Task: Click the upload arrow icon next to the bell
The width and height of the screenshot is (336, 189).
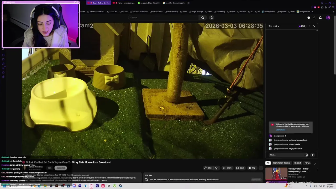Action: [x=314, y=18]
